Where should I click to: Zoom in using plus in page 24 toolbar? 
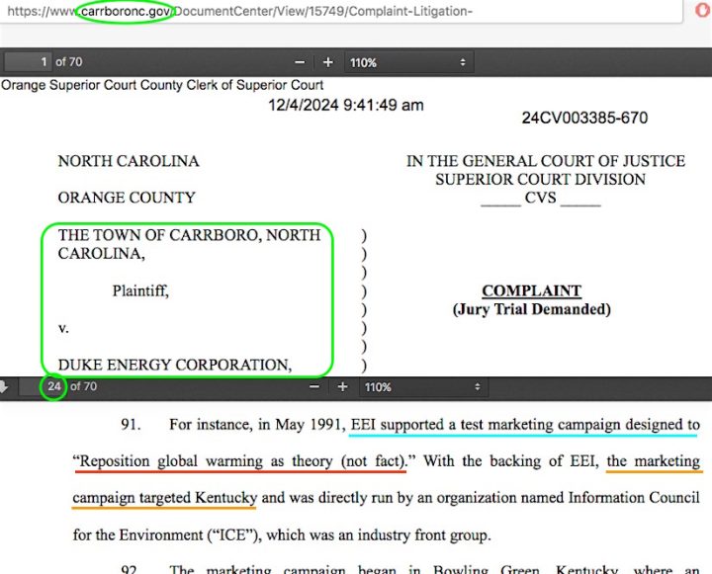coord(342,387)
